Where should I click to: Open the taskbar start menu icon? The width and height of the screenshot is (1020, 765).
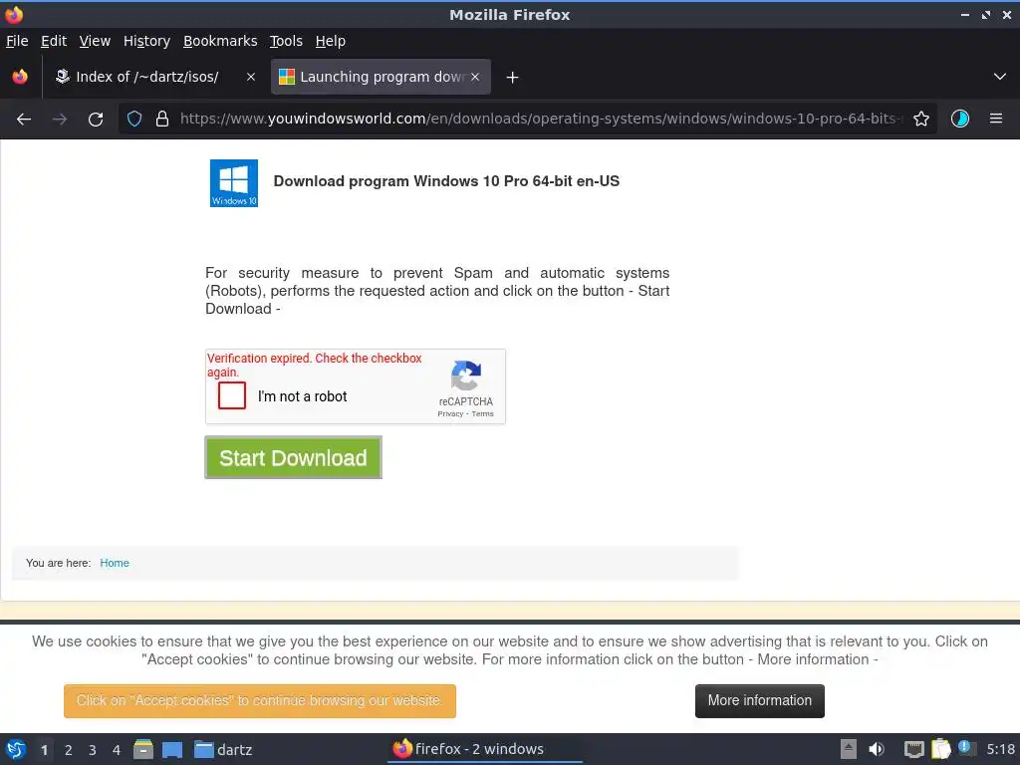[x=16, y=749]
